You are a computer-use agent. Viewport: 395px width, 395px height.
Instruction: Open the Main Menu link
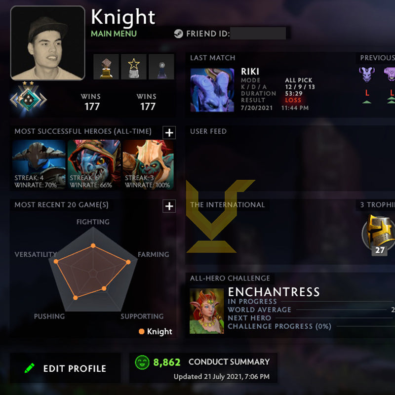click(x=114, y=34)
